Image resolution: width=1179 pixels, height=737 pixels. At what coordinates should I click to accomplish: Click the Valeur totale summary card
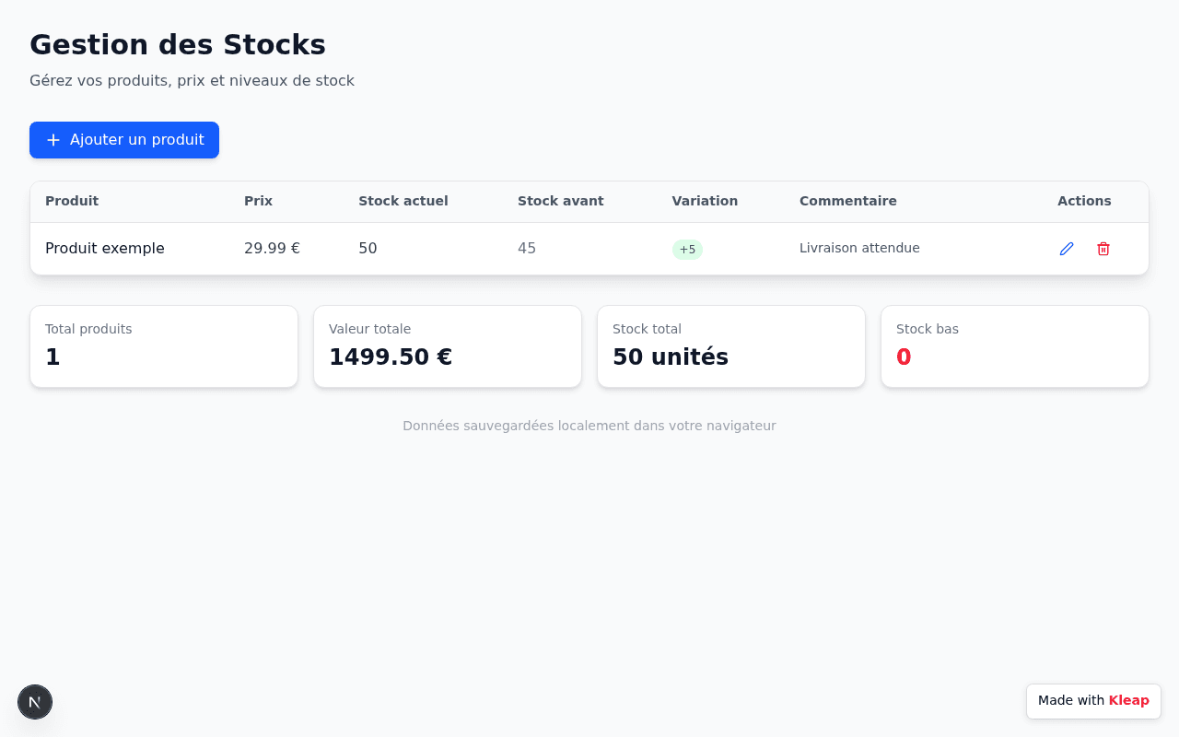[x=448, y=346]
